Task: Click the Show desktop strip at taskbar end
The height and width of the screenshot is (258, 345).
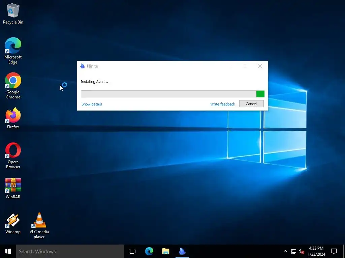Action: point(344,251)
